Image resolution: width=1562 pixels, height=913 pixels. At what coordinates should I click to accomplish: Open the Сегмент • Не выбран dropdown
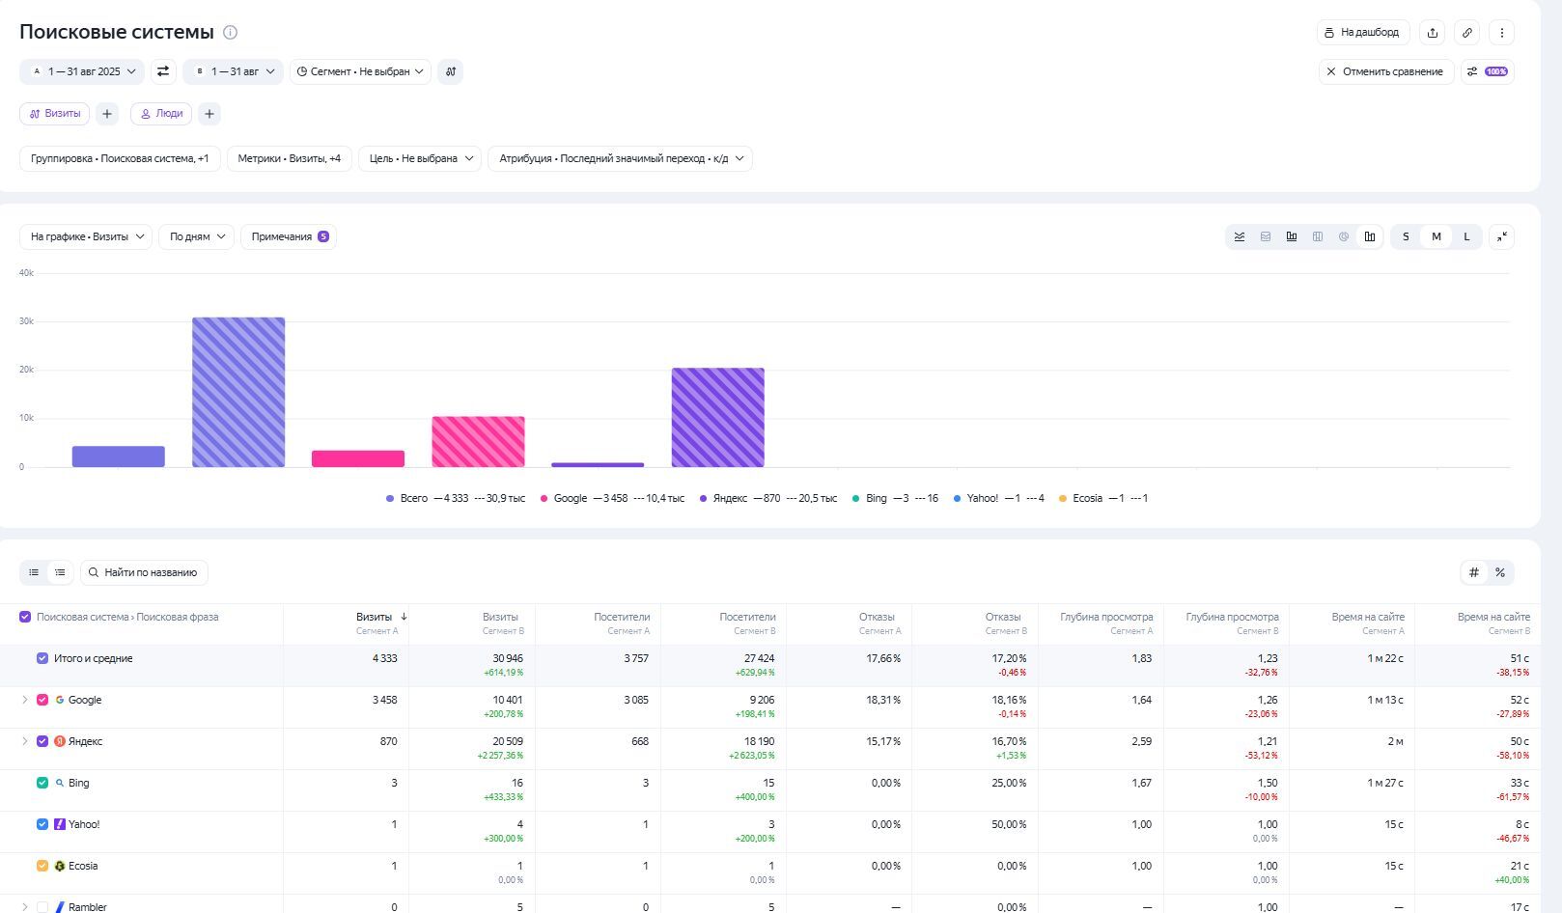[360, 71]
